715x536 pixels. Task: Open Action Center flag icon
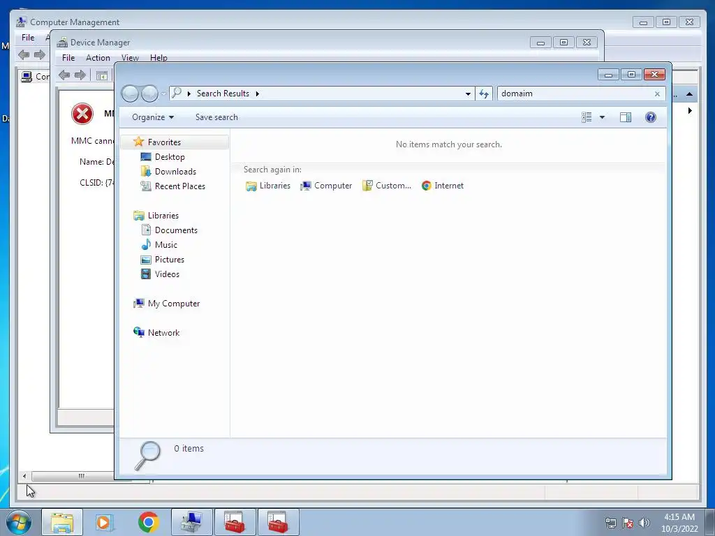pos(628,523)
